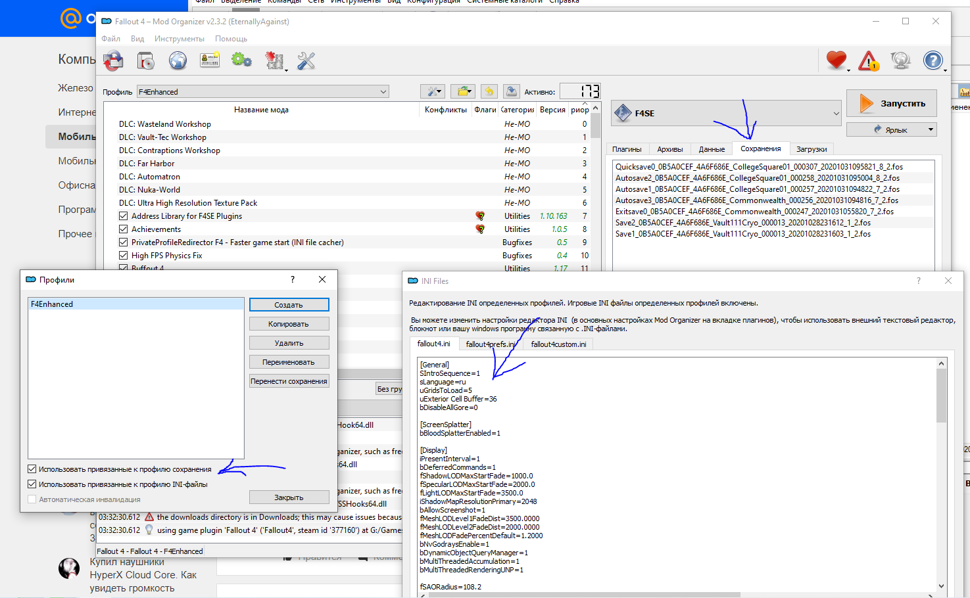This screenshot has height=598, width=970.
Task: Click the lightbulb icon in the log entry
Action: (149, 530)
